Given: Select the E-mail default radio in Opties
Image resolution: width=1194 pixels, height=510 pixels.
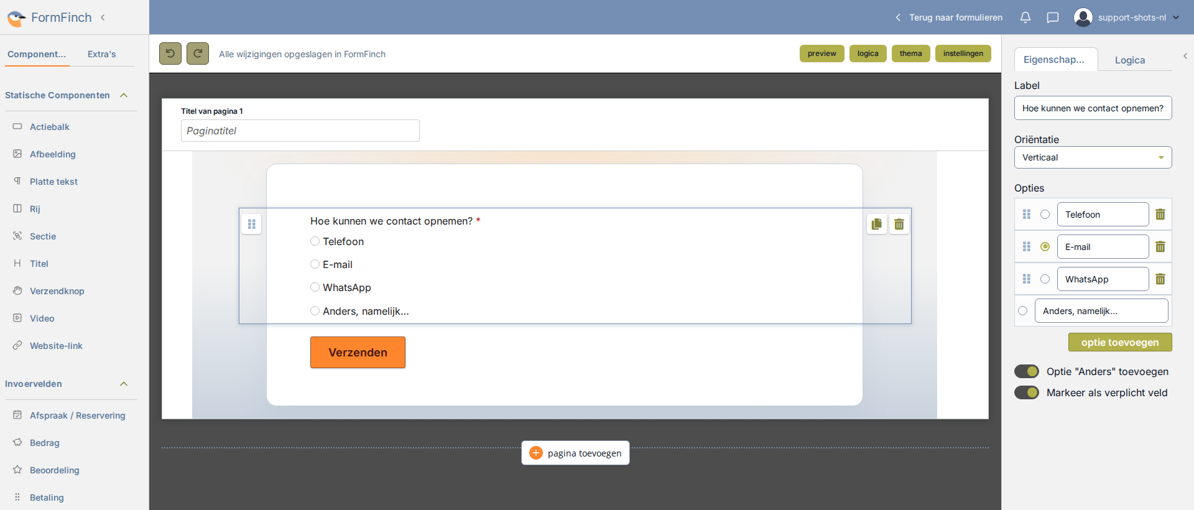Looking at the screenshot, I should [x=1045, y=247].
